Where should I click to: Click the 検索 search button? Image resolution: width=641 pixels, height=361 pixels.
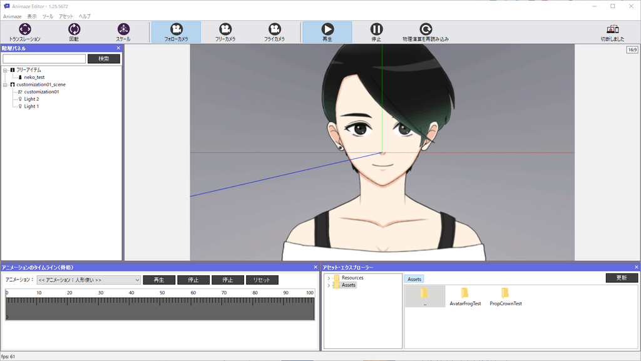pos(104,59)
